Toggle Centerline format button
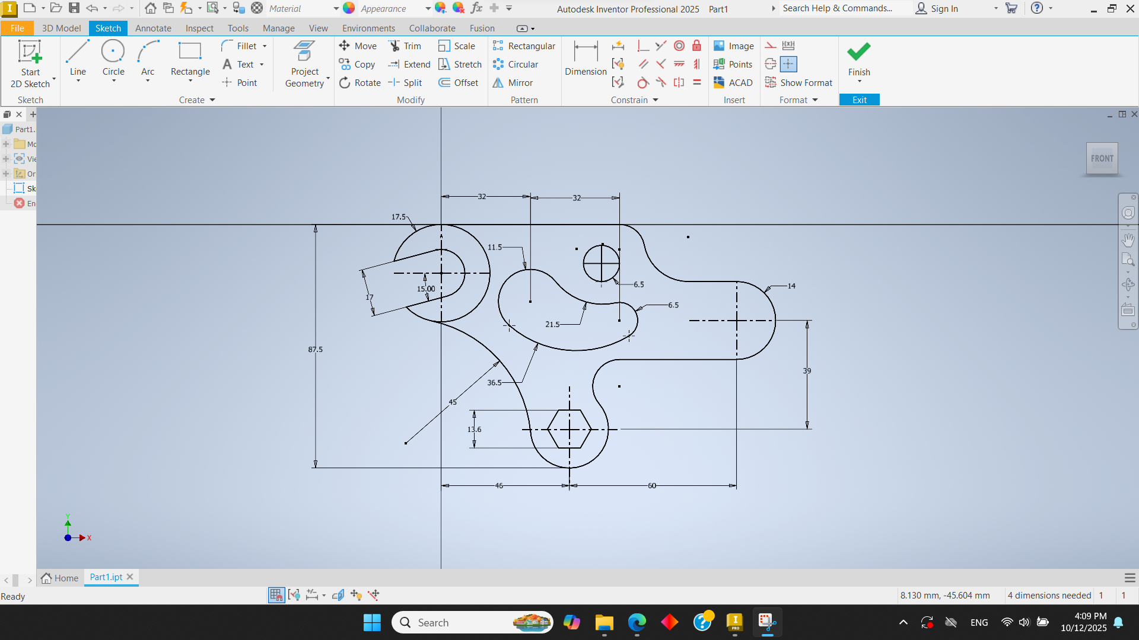This screenshot has width=1139, height=640. click(771, 64)
